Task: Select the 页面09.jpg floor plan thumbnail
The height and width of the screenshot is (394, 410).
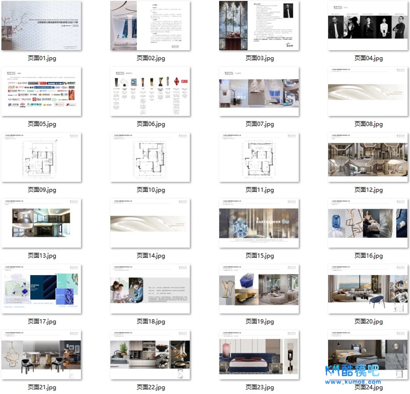Action: pyautogui.click(x=42, y=157)
